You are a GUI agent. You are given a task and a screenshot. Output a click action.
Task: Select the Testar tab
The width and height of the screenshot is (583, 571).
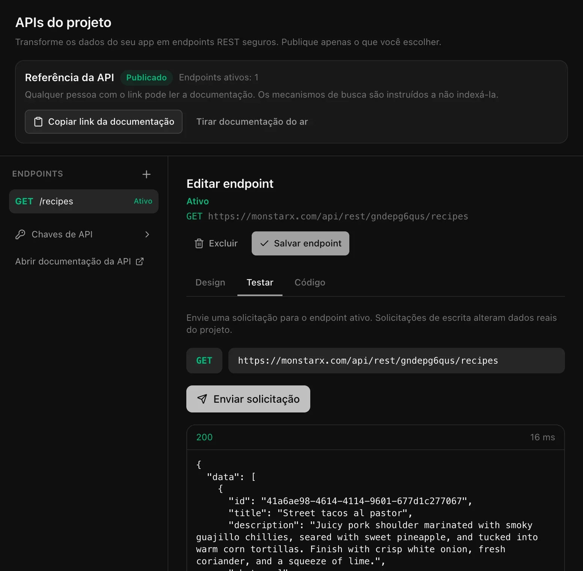point(260,282)
